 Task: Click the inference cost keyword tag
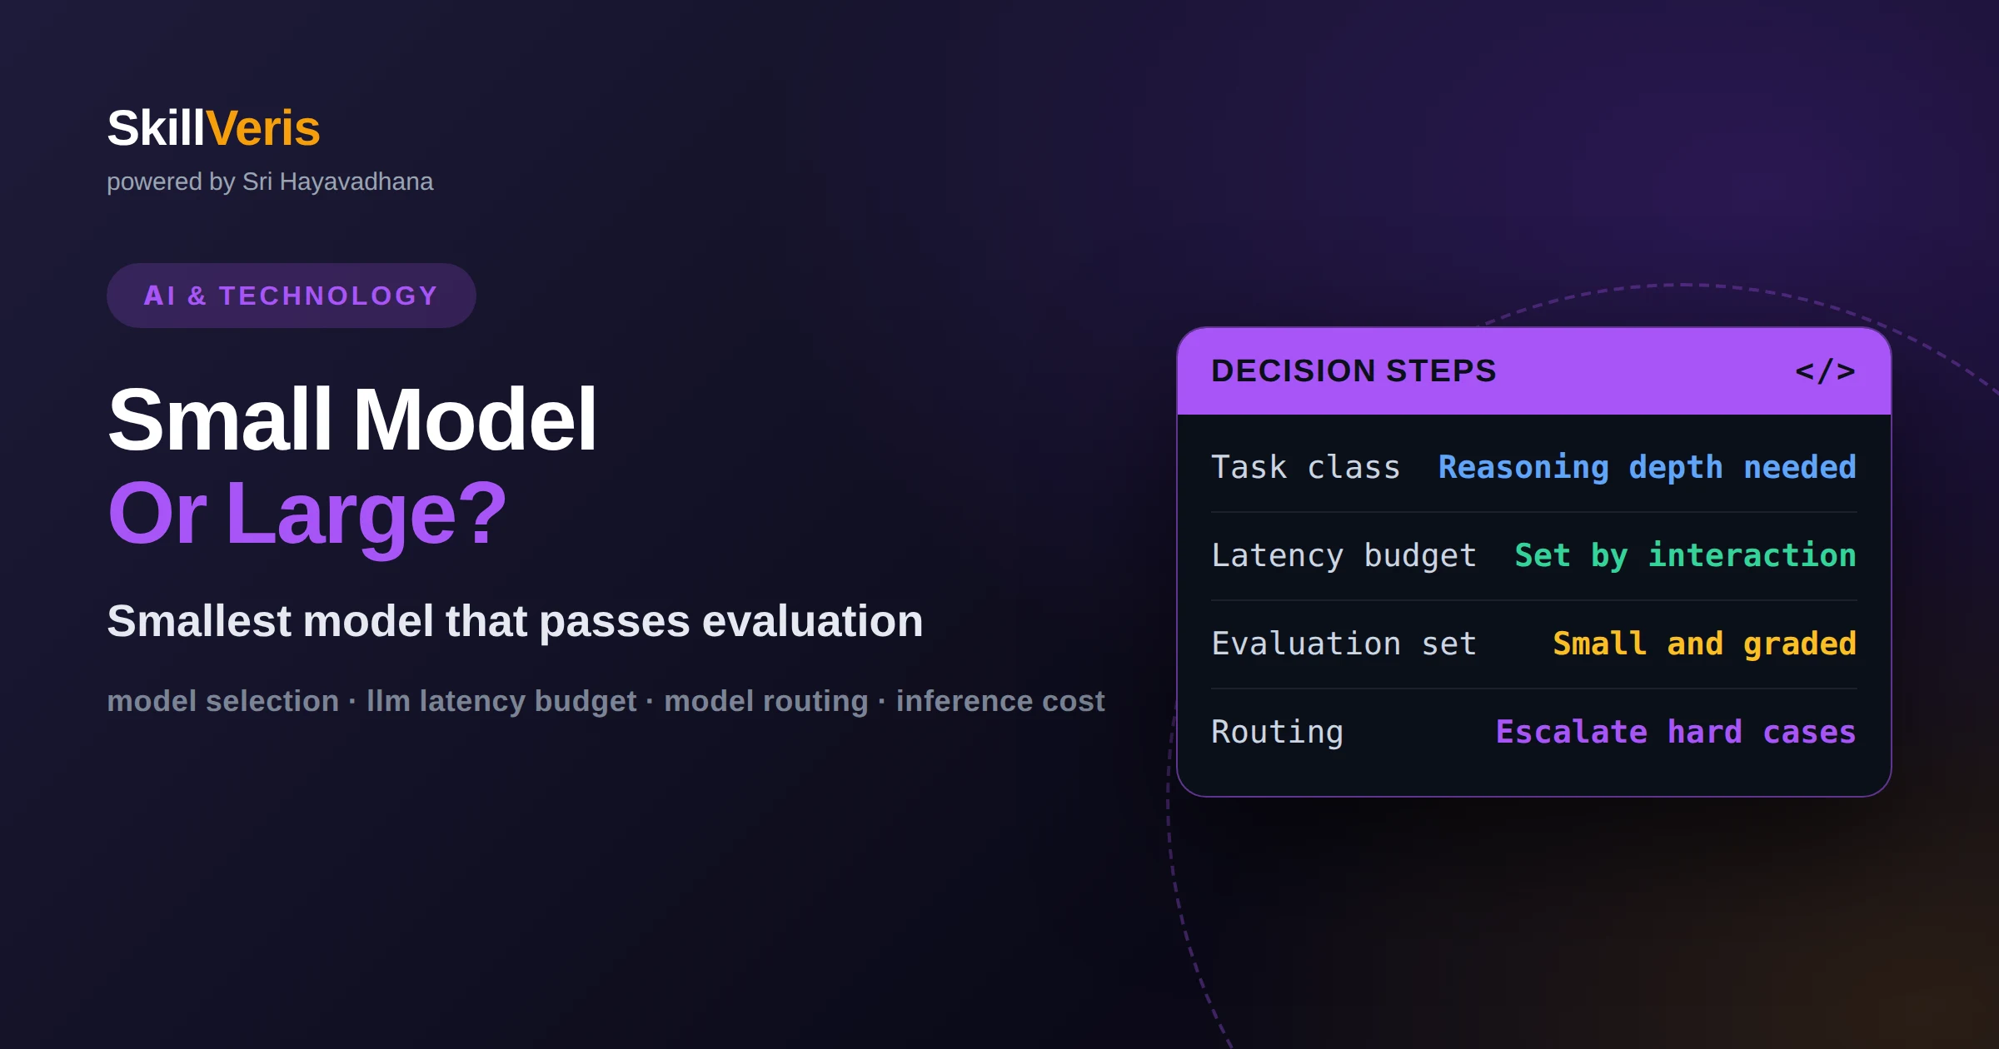coord(1000,701)
